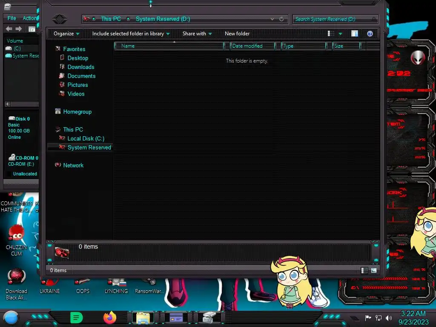
Task: Open Documents in navigation pane
Action: coord(81,76)
